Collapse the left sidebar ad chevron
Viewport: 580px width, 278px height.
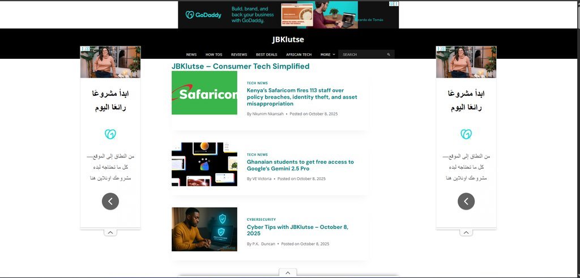[x=110, y=233]
